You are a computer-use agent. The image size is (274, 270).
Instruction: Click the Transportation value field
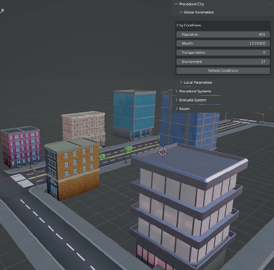223,53
